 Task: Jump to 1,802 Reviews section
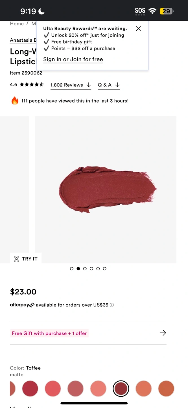click(71, 85)
